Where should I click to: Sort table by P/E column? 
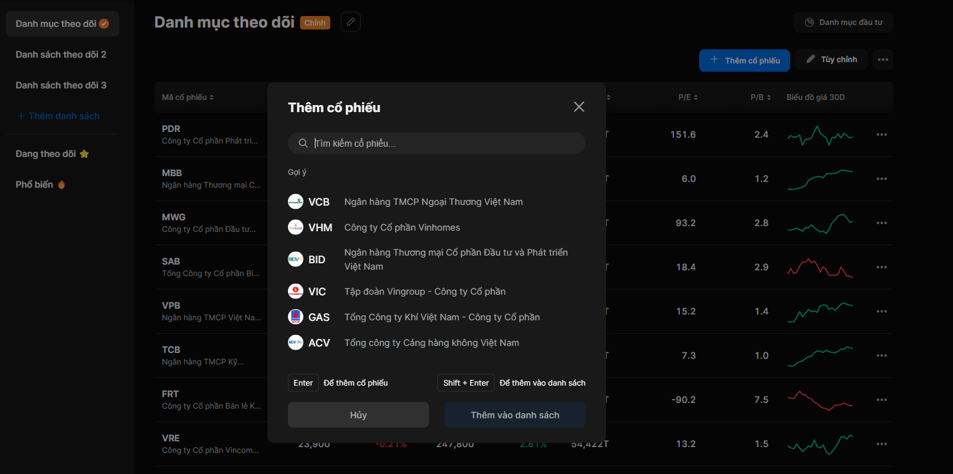coord(687,97)
